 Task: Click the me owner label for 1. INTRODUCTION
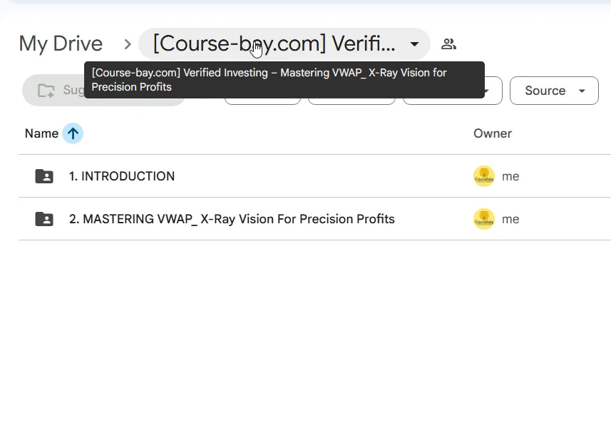click(510, 176)
